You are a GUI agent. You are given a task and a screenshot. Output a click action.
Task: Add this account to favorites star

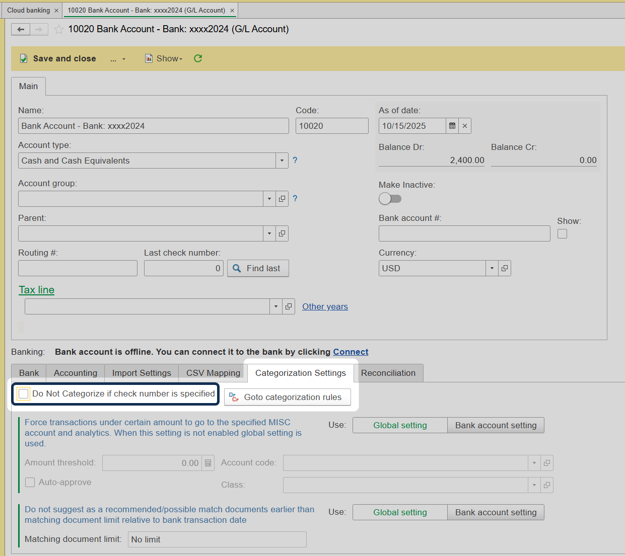(59, 30)
